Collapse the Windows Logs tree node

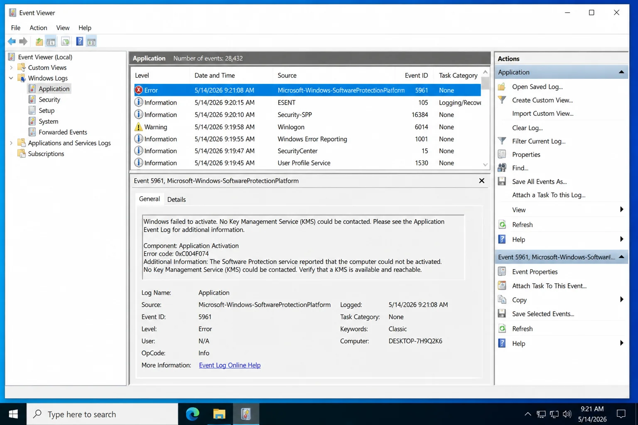pyautogui.click(x=11, y=78)
